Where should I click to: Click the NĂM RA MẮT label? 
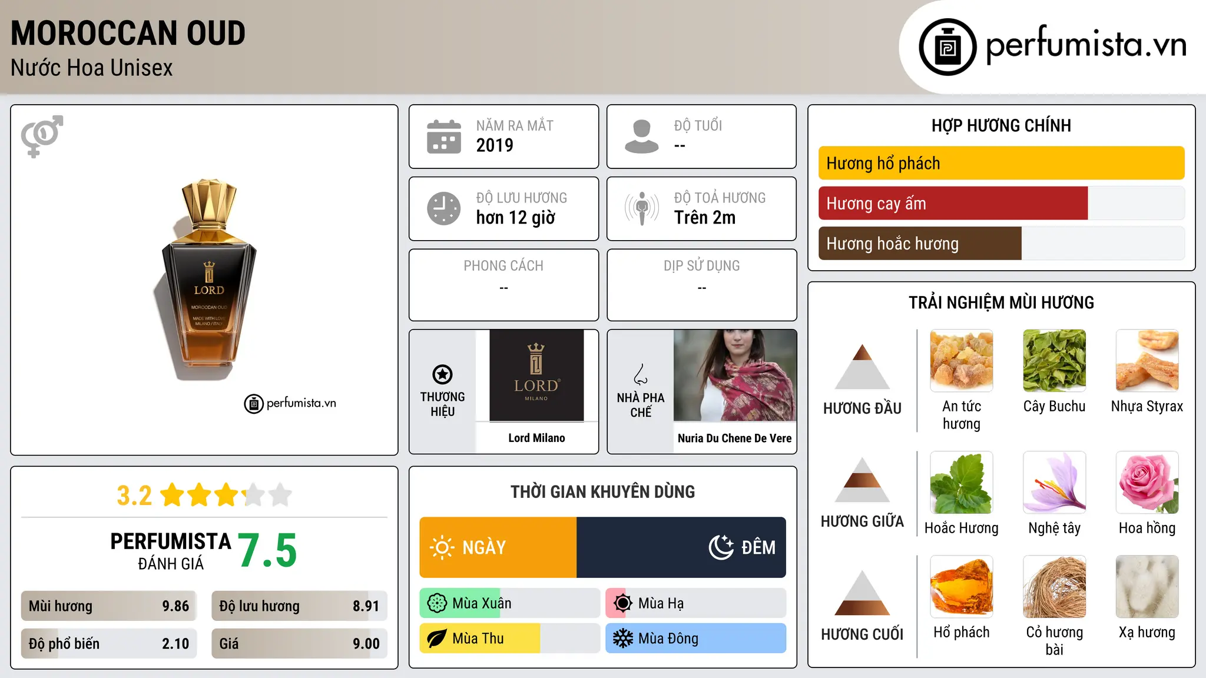[515, 125]
